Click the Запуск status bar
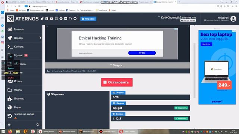 [x=117, y=66]
